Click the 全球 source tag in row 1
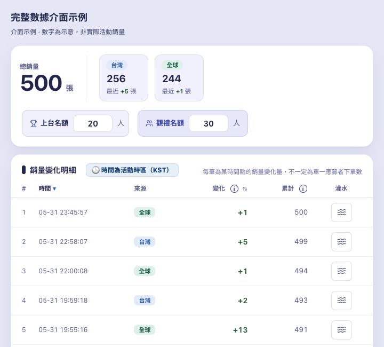The height and width of the screenshot is (347, 384). pos(145,212)
